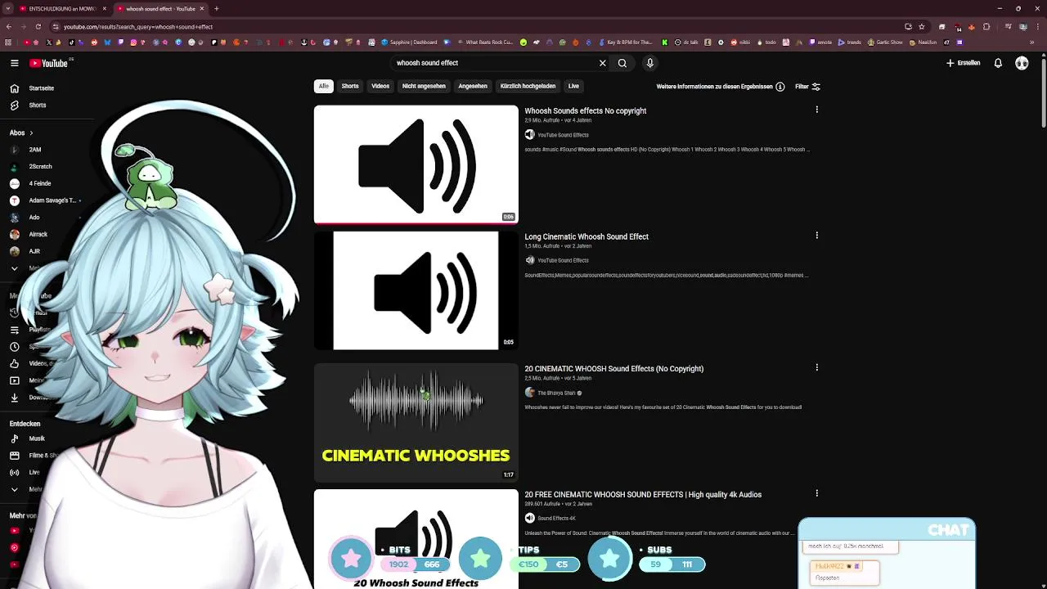Open a new browser tab

coord(217,9)
